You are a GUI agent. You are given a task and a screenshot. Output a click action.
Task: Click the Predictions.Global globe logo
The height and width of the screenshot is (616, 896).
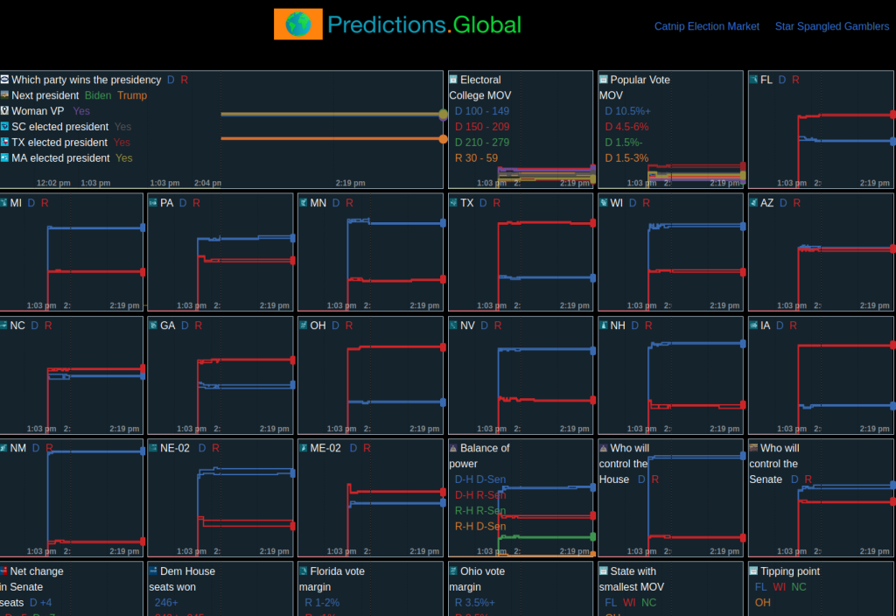pyautogui.click(x=297, y=24)
